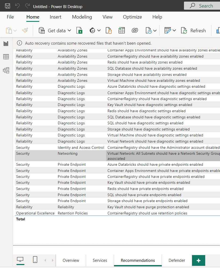This screenshot has height=268, width=220.
Task: Open the File menu
Action: tap(10, 17)
